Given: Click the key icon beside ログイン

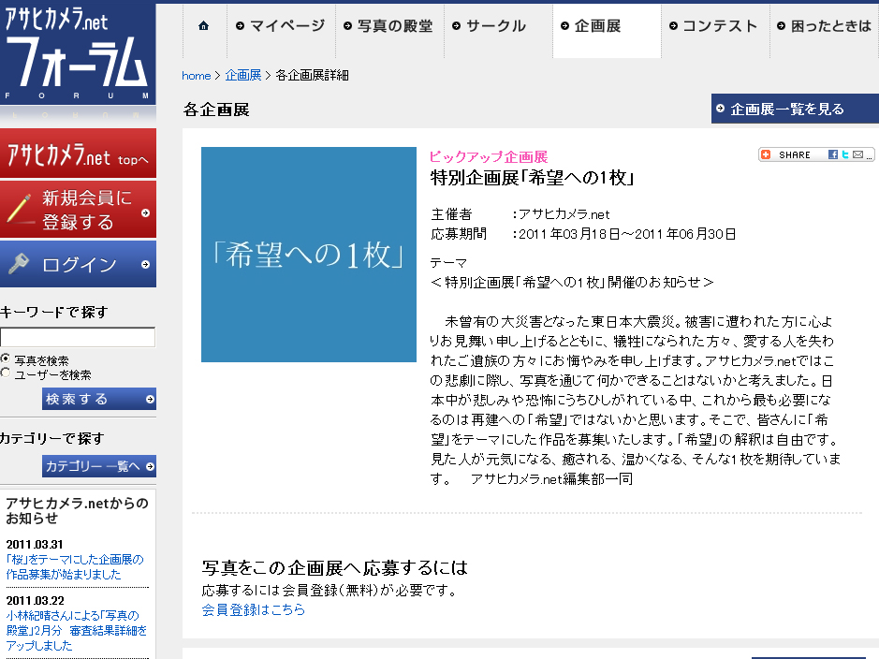Looking at the screenshot, I should coord(19,263).
